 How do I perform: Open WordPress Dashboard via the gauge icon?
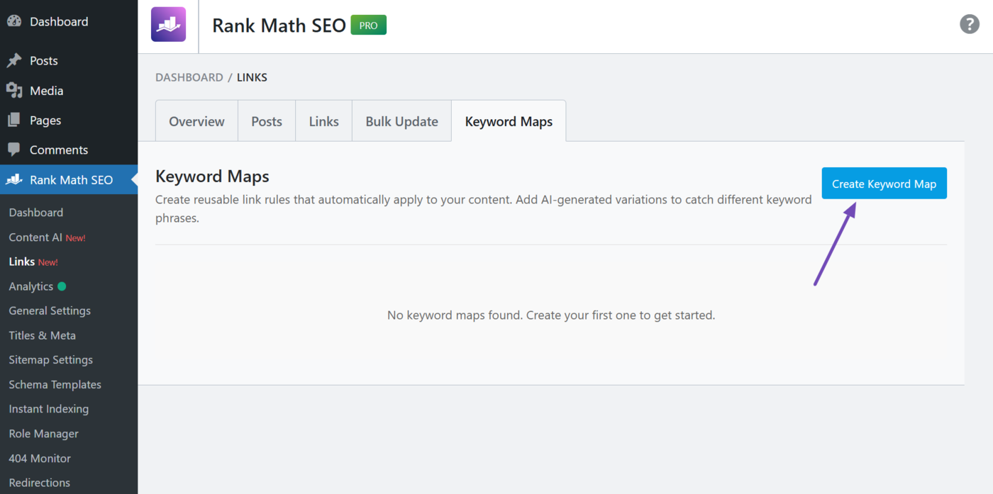(x=15, y=21)
